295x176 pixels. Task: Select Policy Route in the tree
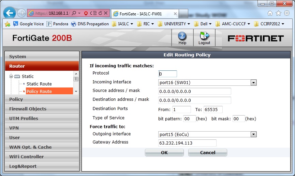(49, 91)
